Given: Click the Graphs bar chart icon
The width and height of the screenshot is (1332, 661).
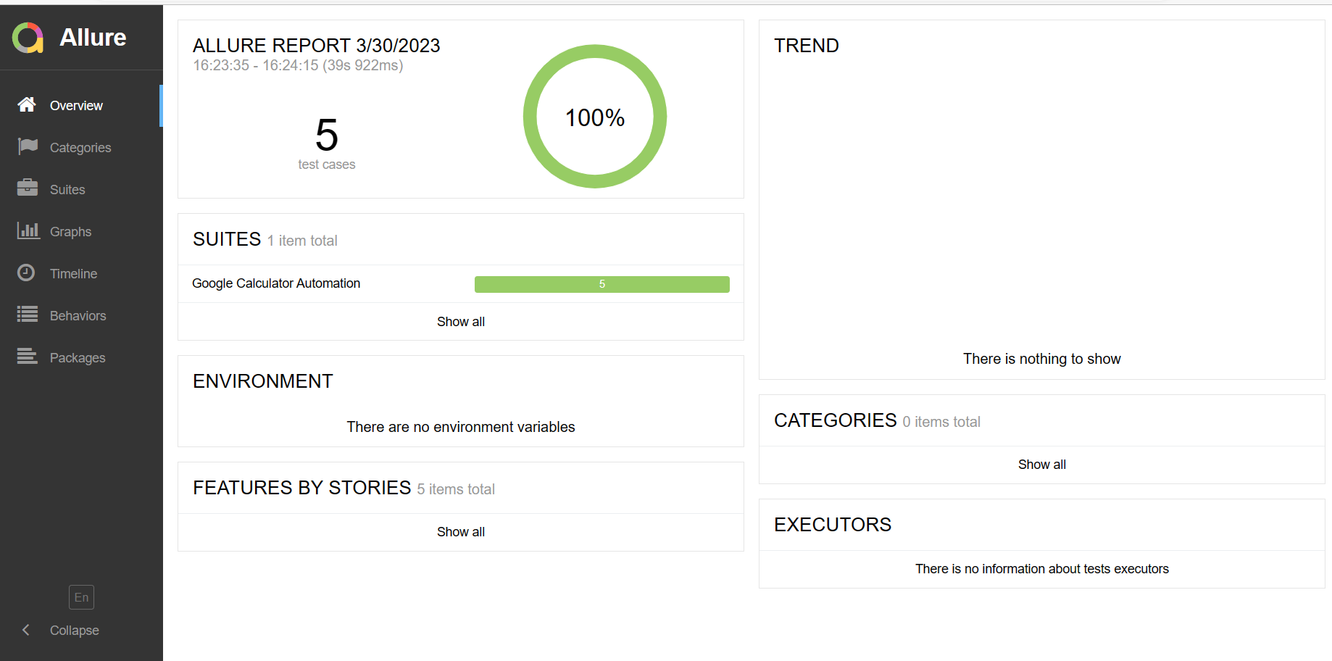Looking at the screenshot, I should click(x=28, y=230).
